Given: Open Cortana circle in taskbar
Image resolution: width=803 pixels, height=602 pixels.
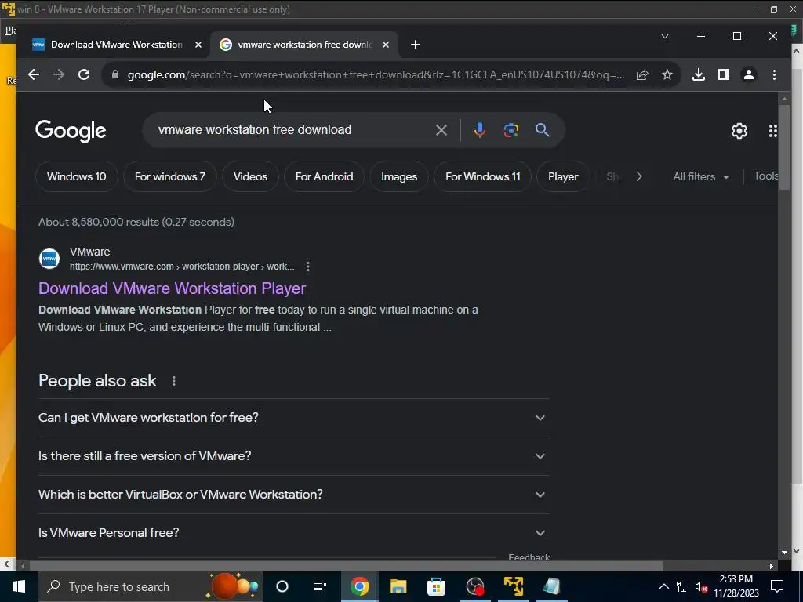Looking at the screenshot, I should click(282, 586).
